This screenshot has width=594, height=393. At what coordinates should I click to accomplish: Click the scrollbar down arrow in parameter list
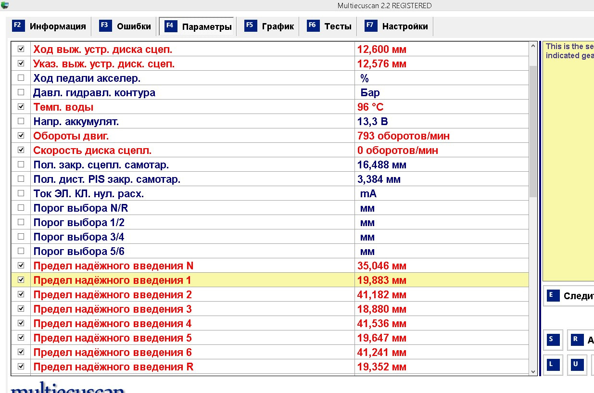click(x=533, y=371)
